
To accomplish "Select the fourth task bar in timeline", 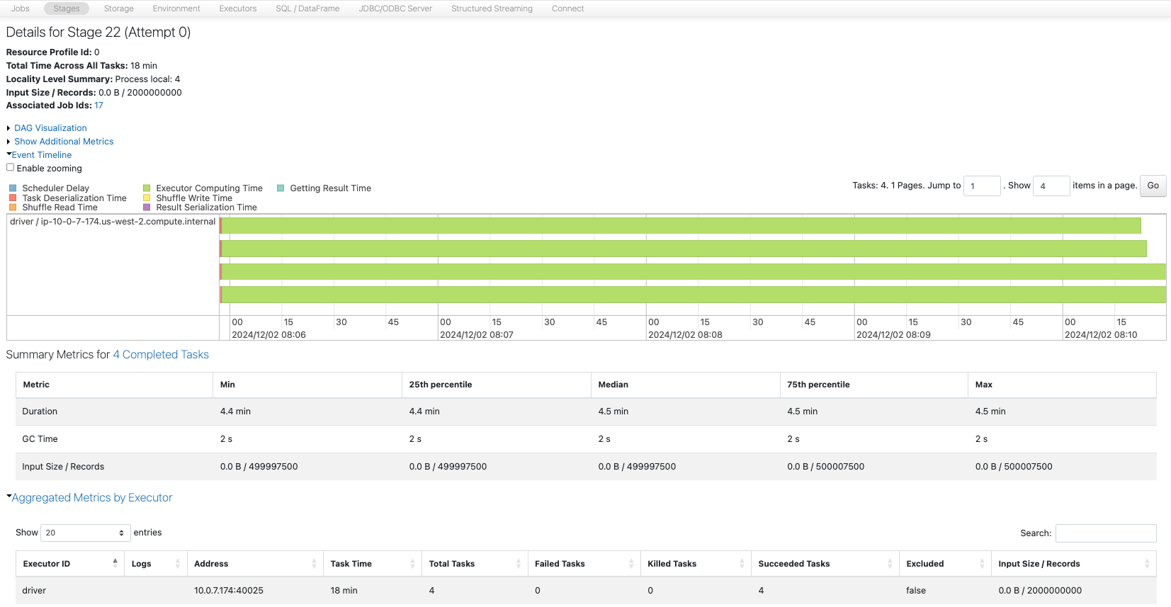I will tap(693, 295).
